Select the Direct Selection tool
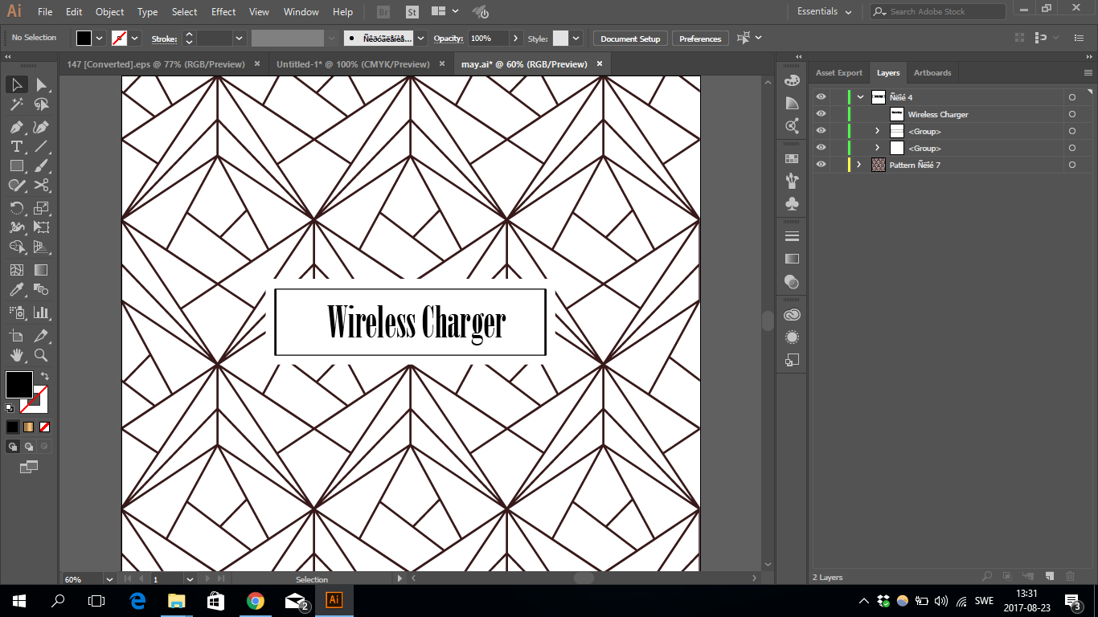 [x=41, y=84]
